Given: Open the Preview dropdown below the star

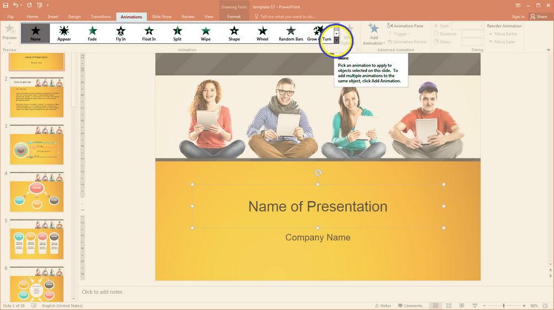Looking at the screenshot, I should 9,43.
